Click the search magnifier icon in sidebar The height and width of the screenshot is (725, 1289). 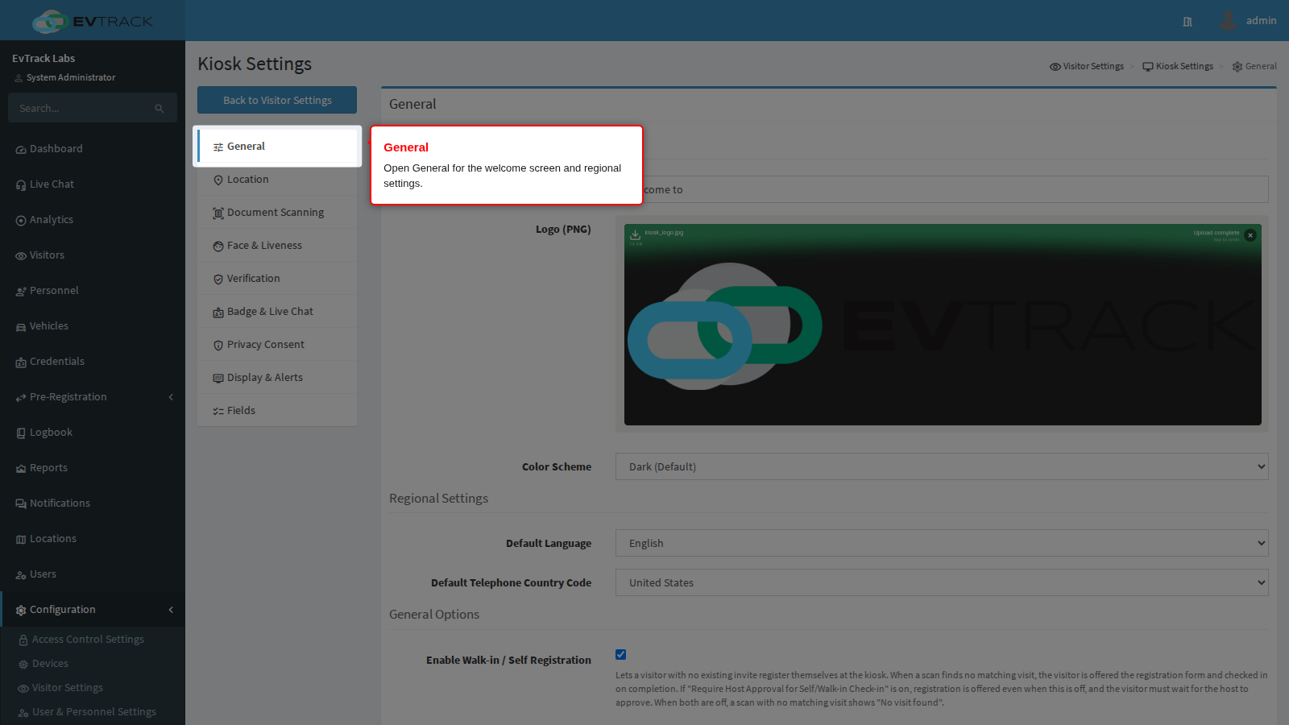160,108
